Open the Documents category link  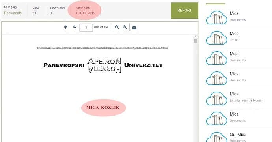(13, 13)
